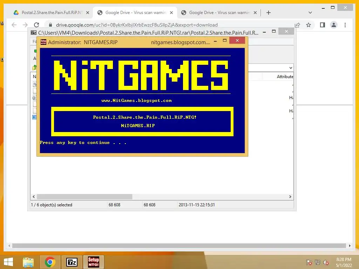The image size is (359, 269).
Task: Minimize the Chrome window
Action: [x=323, y=8]
